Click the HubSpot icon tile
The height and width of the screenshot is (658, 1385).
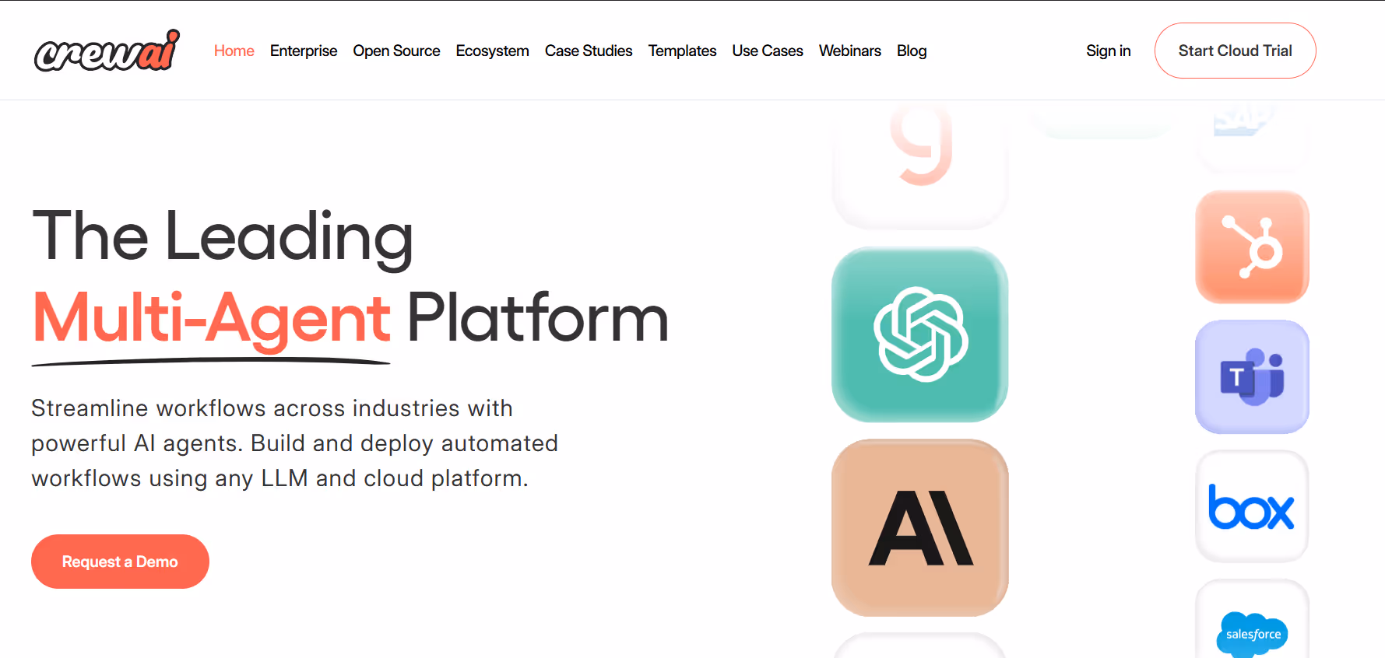click(1252, 247)
